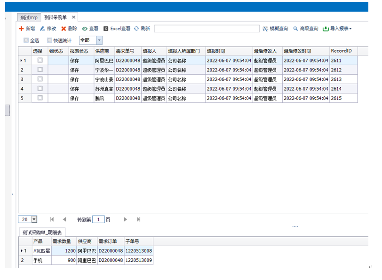Tick the 全选 checkbox

(x=26, y=40)
